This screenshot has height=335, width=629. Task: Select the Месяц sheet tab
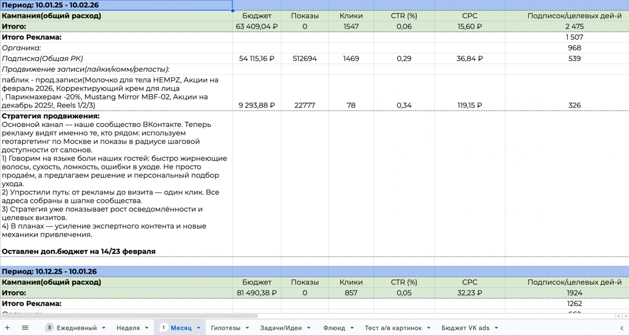pyautogui.click(x=181, y=328)
